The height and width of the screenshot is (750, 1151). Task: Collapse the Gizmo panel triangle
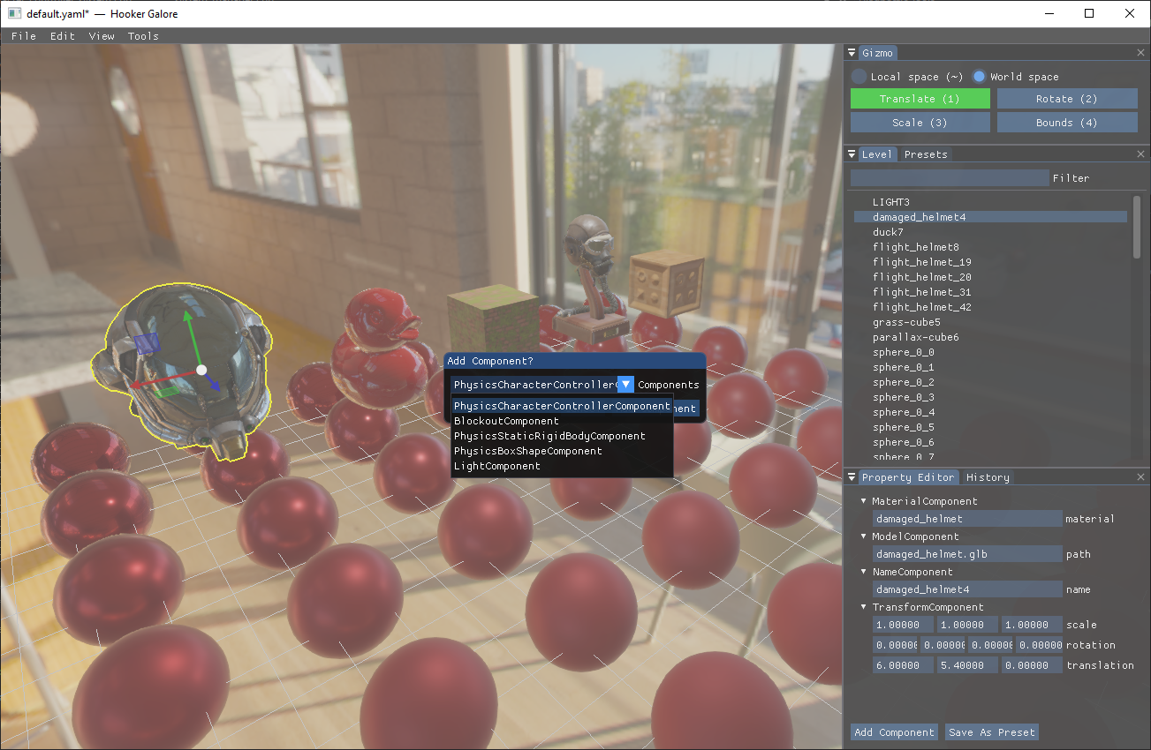click(x=852, y=53)
